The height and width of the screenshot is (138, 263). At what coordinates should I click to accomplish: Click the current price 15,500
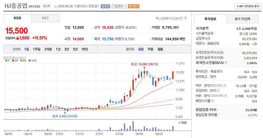tap(16, 31)
